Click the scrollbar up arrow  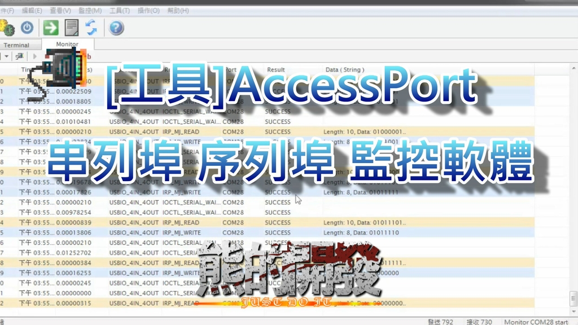click(x=573, y=68)
